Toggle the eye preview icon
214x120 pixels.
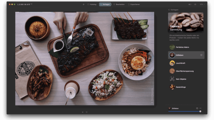pos(195,4)
